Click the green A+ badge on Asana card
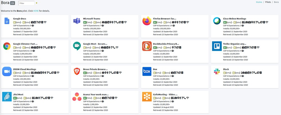281x115 pixels. click(x=85, y=98)
